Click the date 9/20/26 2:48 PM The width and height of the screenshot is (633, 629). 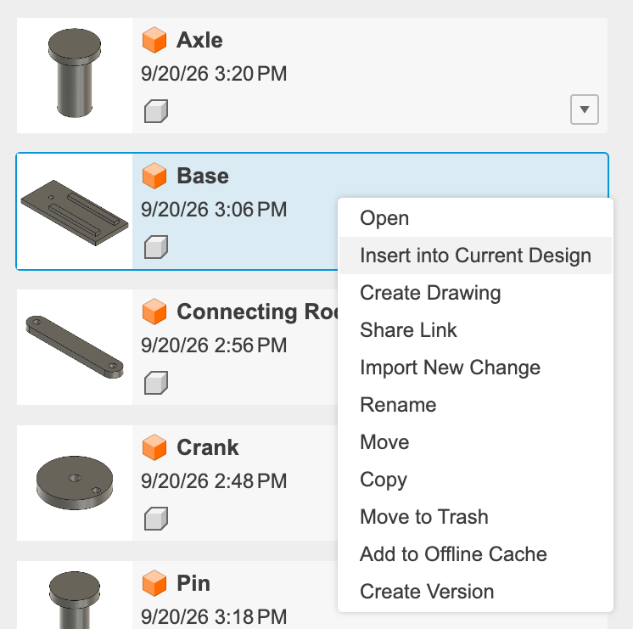coord(214,481)
